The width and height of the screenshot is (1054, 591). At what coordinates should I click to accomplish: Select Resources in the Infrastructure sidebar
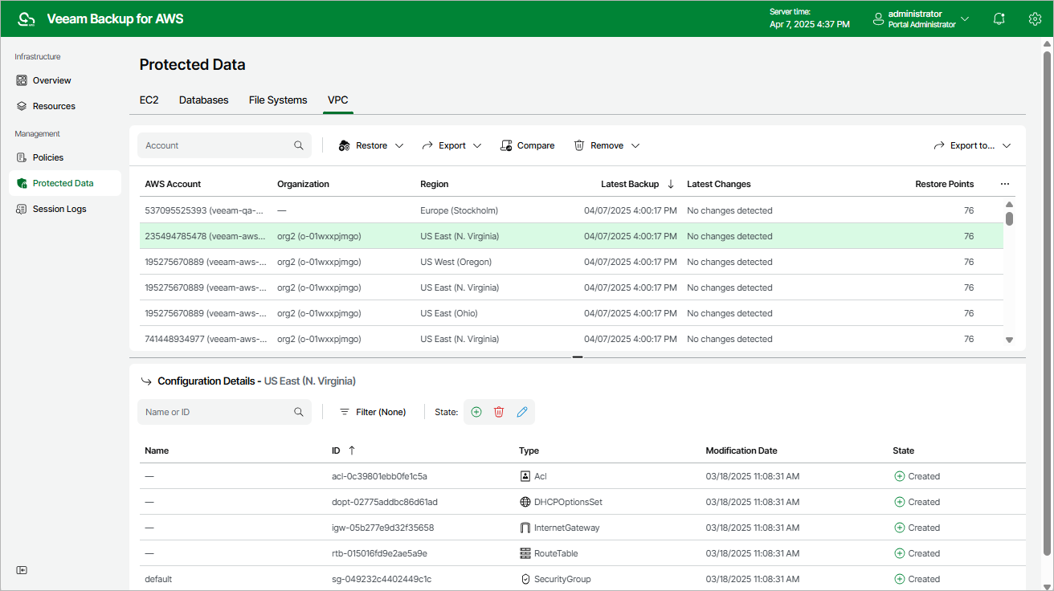(x=53, y=105)
